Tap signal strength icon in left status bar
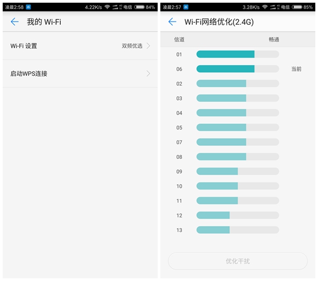Screen dimensions: 318x281 coord(115,8)
